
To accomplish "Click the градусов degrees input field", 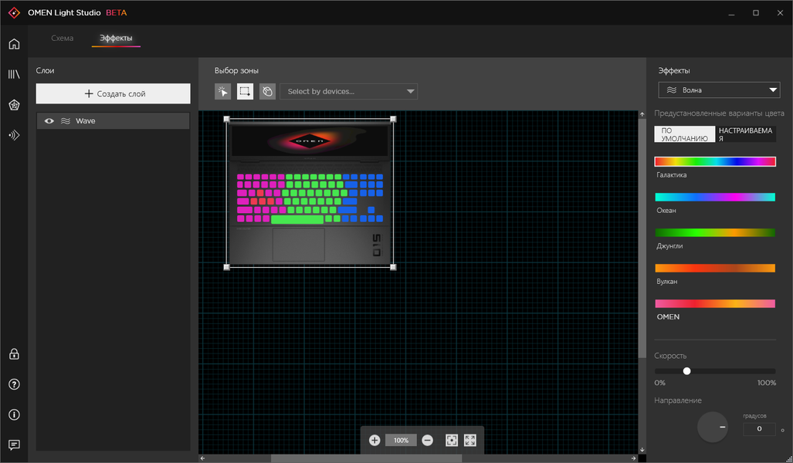I will (759, 428).
